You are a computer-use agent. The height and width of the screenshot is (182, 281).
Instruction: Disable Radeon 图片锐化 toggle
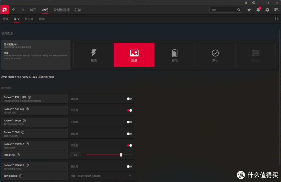click(129, 145)
